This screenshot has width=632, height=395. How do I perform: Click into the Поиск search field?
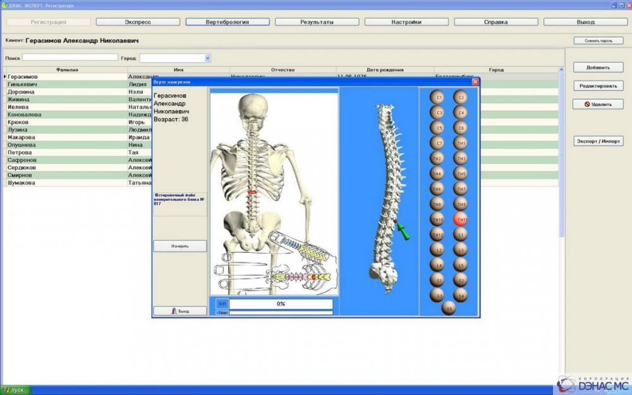[70, 58]
